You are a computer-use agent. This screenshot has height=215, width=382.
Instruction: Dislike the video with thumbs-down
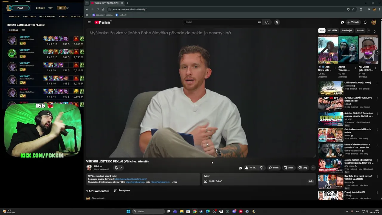(x=261, y=168)
